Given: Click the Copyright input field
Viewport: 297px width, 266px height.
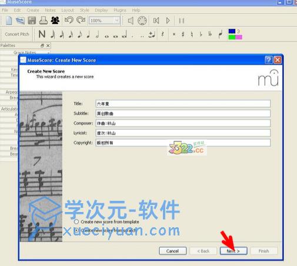Looking at the screenshot, I should tap(183, 143).
